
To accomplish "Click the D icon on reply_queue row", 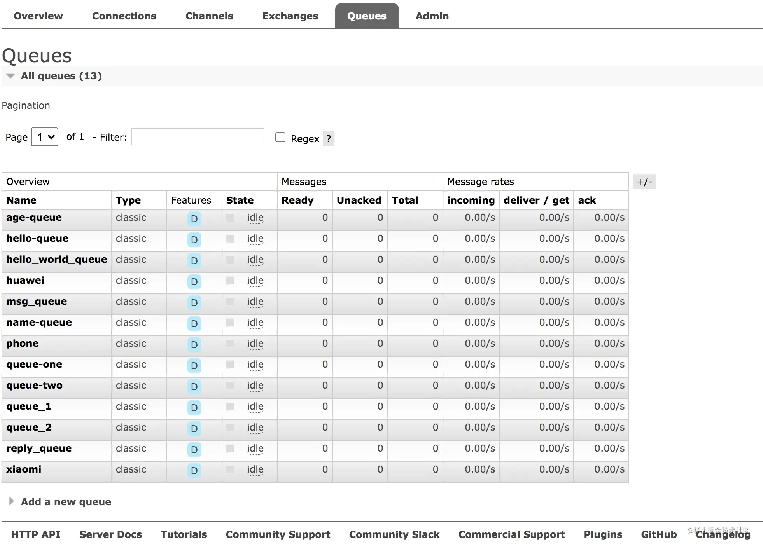I will coord(194,448).
